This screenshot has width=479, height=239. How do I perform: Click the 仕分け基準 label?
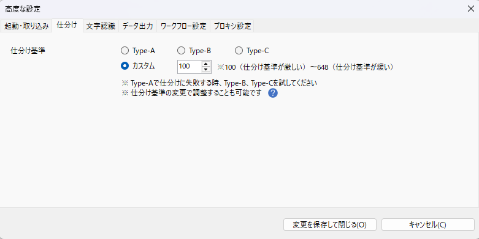tap(28, 51)
